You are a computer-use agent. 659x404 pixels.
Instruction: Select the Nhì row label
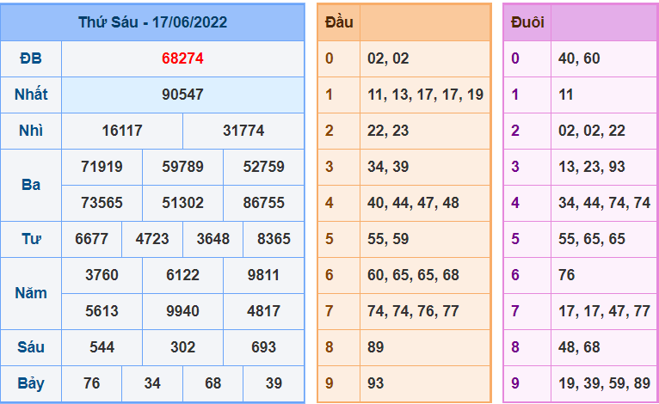31,131
